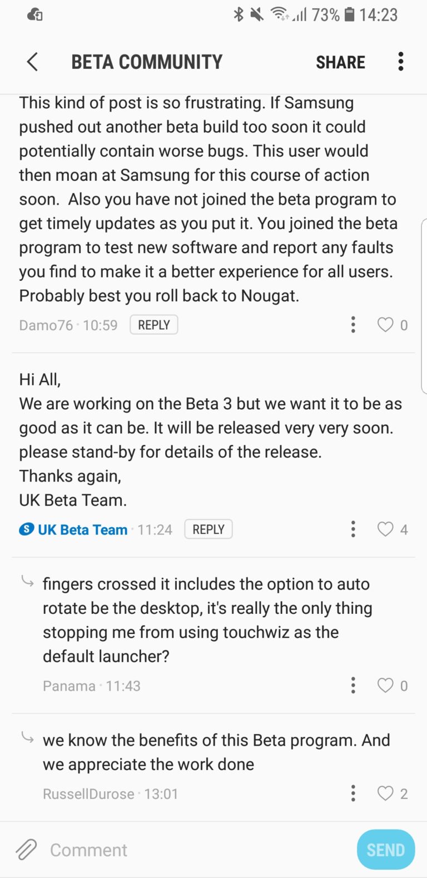Screen dimensions: 427x878
Task: Open the top-bar three-dot overflow menu
Action: click(400, 62)
